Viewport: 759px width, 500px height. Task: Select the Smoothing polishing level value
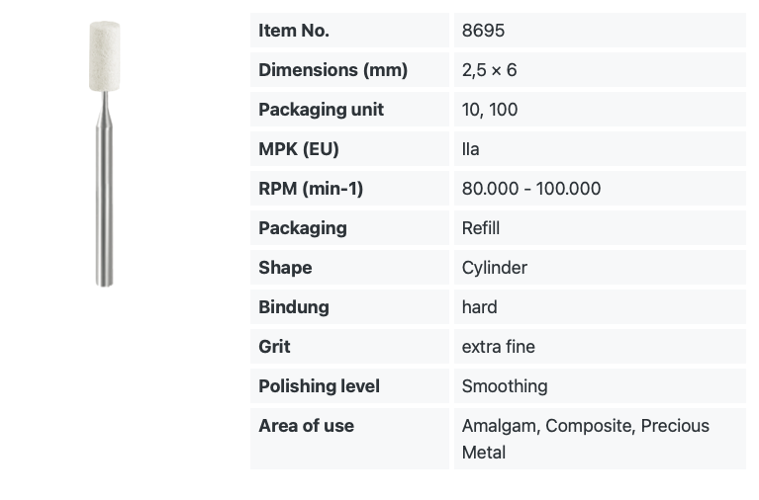[505, 386]
